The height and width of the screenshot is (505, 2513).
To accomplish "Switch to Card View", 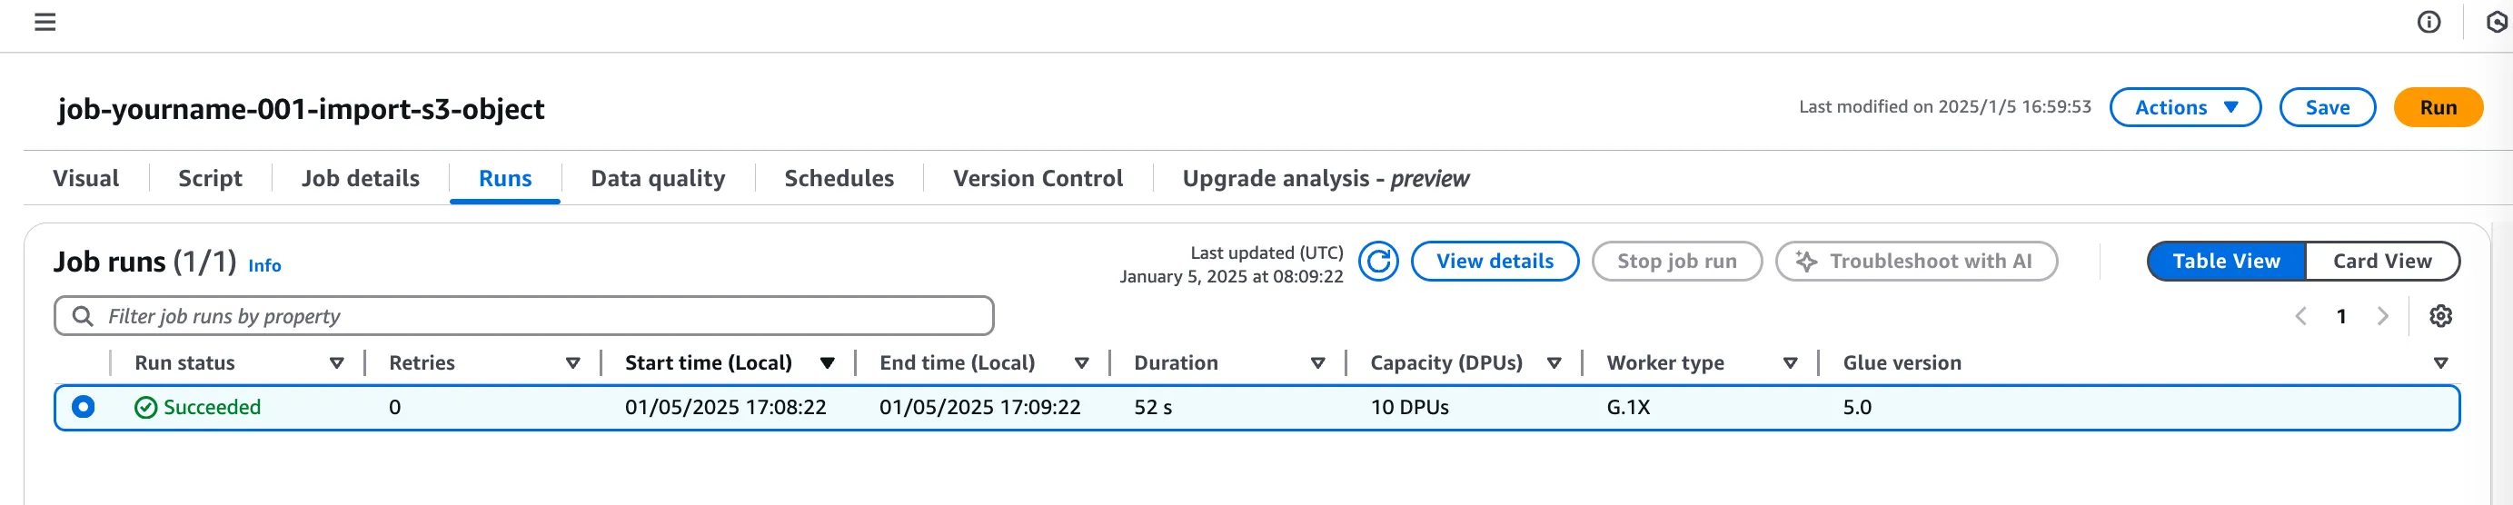I will tap(2381, 262).
